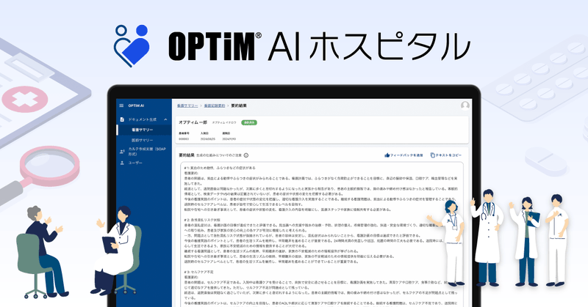Copy text with テキストをコピー
The width and height of the screenshot is (588, 307).
coord(448,155)
